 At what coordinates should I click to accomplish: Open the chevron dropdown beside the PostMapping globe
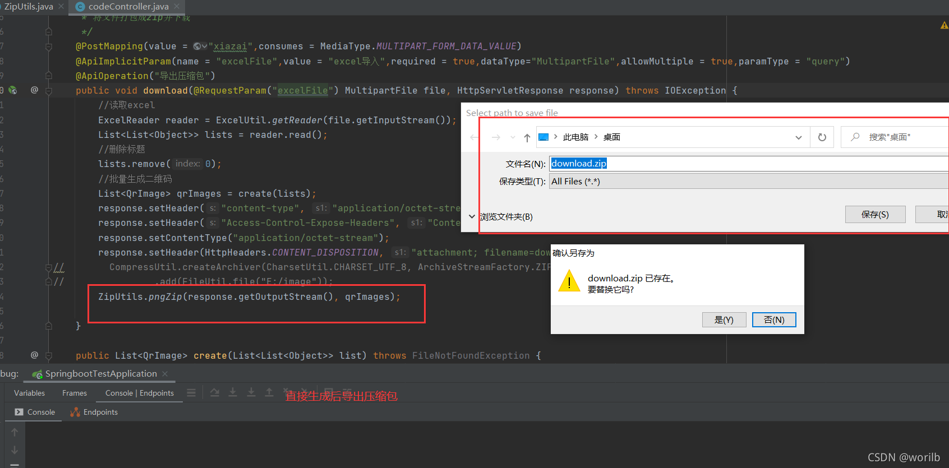click(204, 46)
